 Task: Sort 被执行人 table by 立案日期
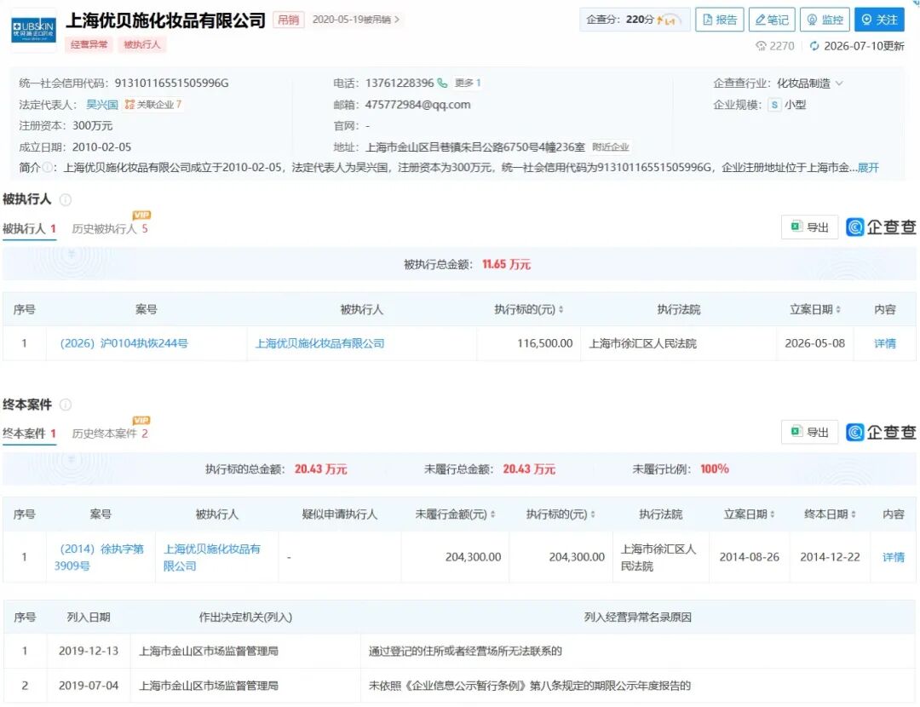point(838,309)
